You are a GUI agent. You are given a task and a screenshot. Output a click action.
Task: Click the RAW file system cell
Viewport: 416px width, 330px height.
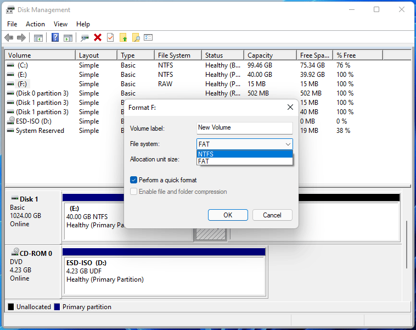point(165,84)
